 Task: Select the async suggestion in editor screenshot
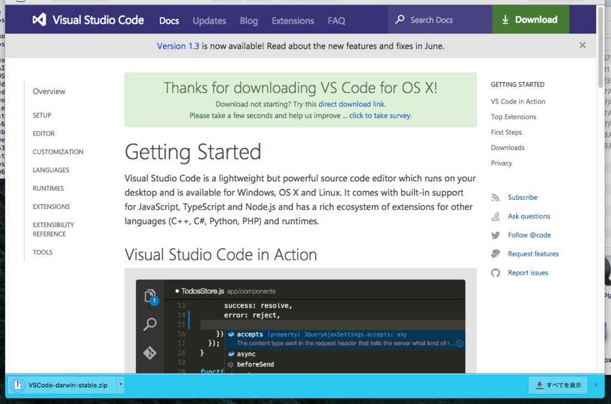point(246,354)
